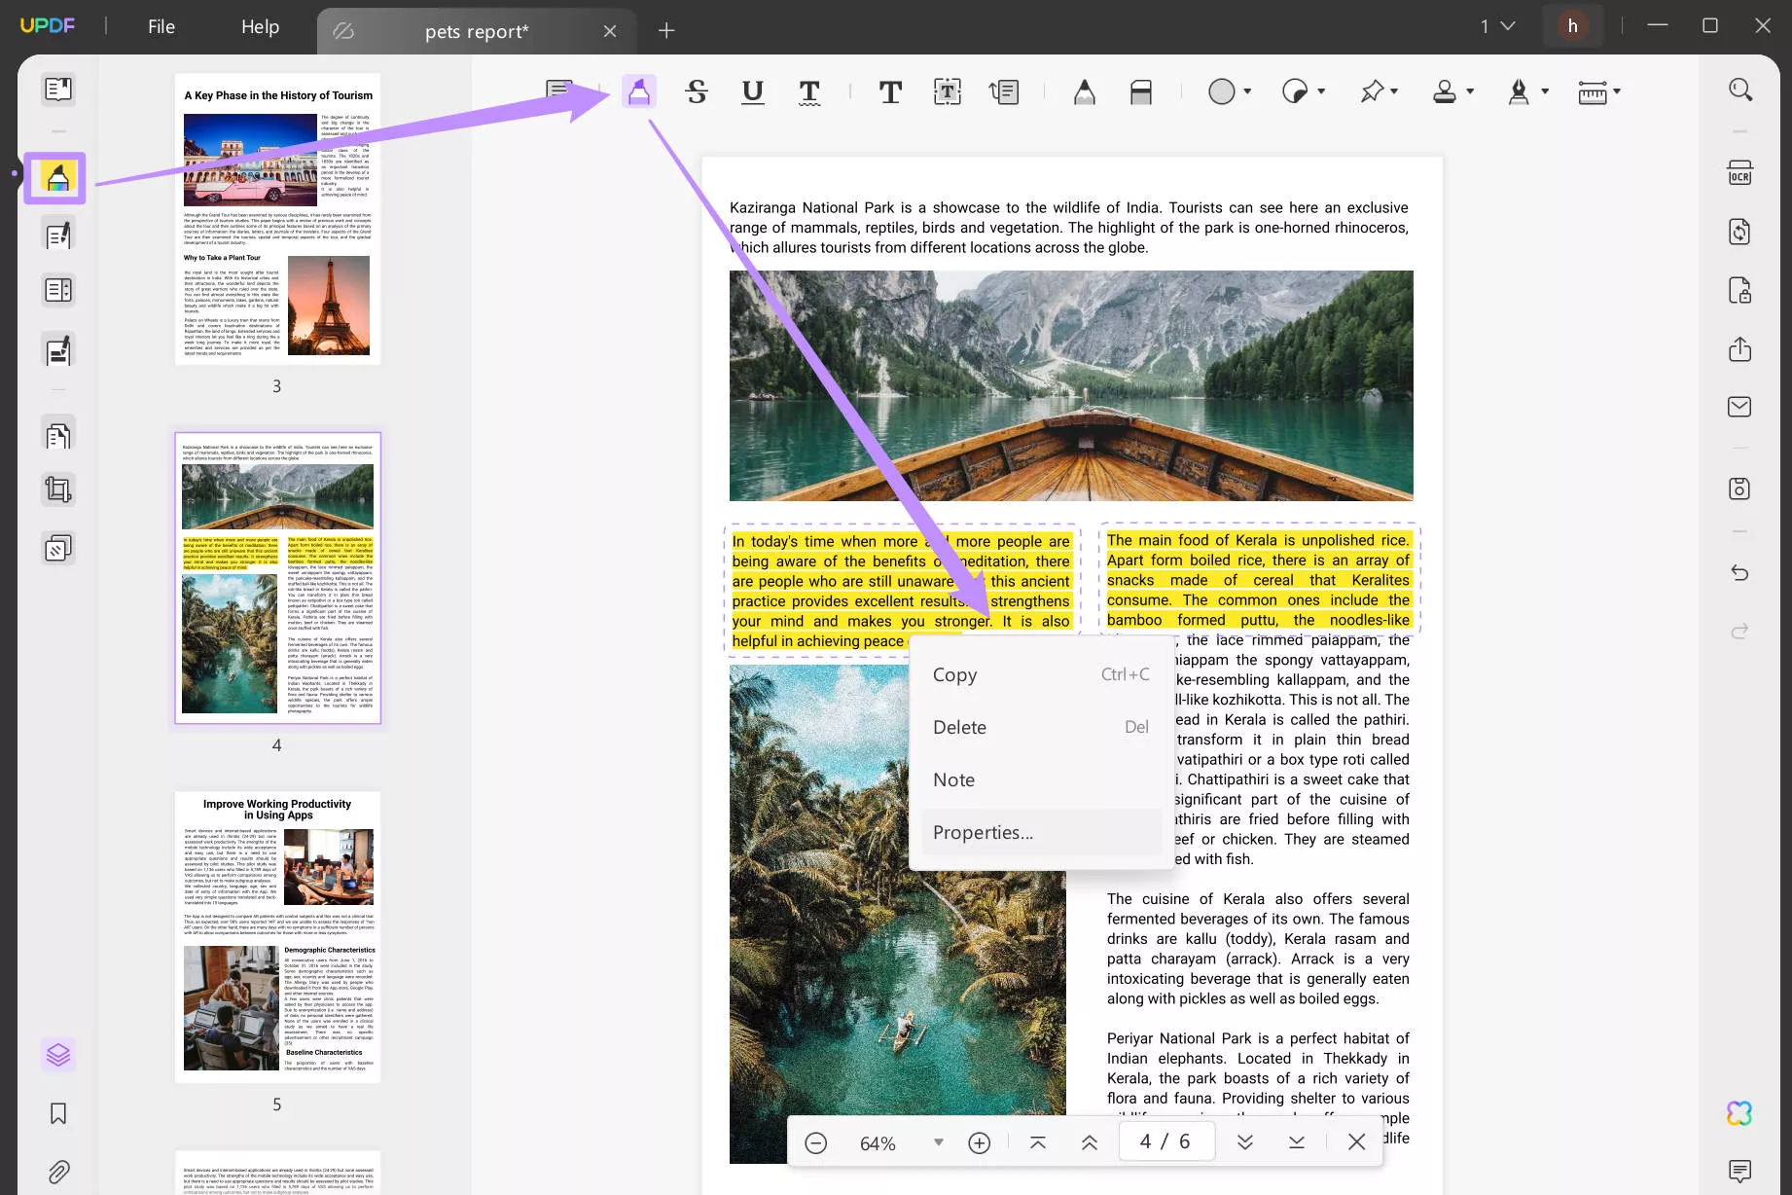Select the Highlight tool in toolbar
Image resolution: width=1792 pixels, height=1195 pixels.
[x=638, y=91]
